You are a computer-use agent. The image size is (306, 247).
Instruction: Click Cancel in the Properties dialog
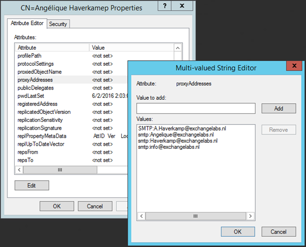click(95, 206)
